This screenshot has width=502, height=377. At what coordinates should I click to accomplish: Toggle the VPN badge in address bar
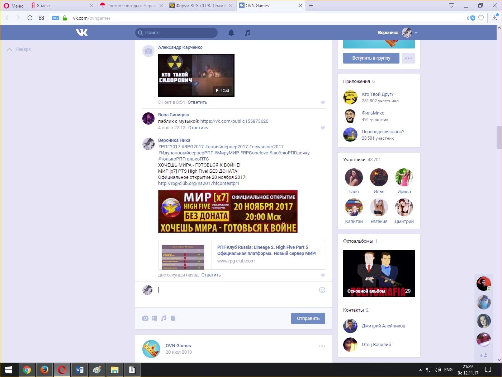(56, 18)
